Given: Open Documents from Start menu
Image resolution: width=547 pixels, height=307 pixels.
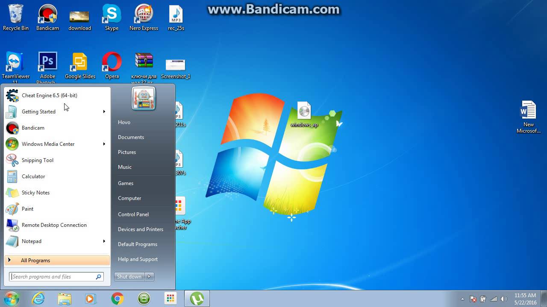Looking at the screenshot, I should tap(131, 137).
